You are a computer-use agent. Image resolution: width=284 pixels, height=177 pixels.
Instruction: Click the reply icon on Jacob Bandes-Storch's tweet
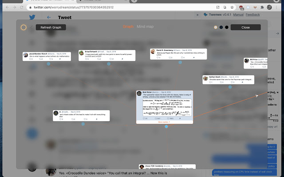(x=31, y=59)
